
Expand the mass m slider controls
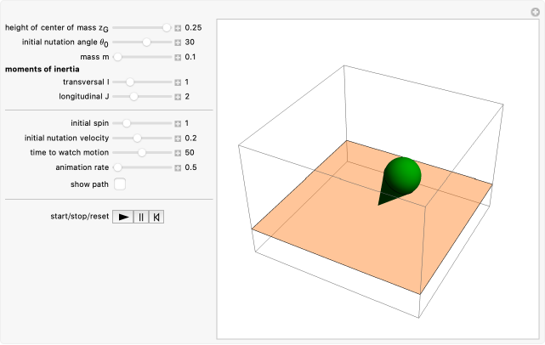178,57
